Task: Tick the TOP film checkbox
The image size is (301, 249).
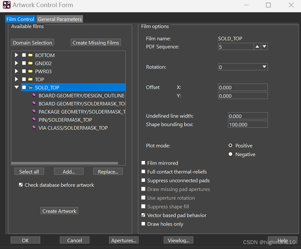Action: point(24,79)
